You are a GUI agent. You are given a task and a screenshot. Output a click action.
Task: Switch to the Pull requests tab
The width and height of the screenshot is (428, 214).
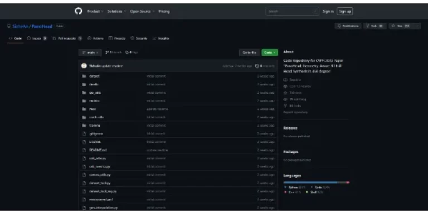pos(67,38)
